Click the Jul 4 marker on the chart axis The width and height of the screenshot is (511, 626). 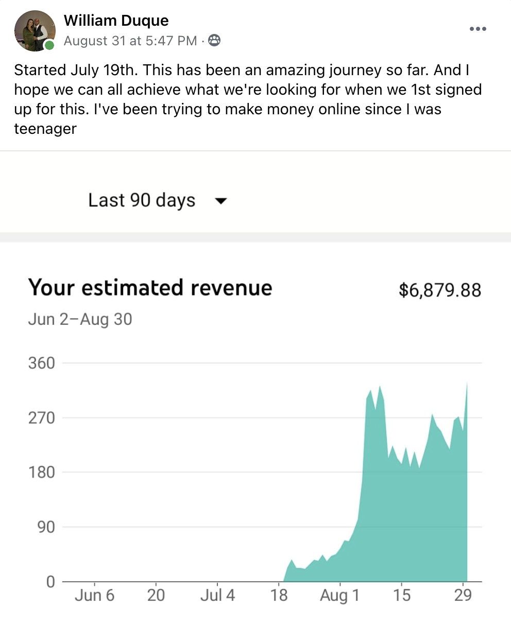click(x=217, y=596)
